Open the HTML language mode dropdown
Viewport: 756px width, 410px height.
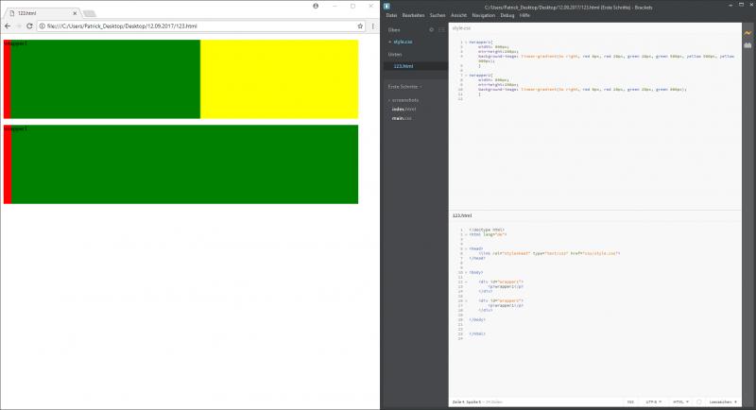tap(679, 401)
